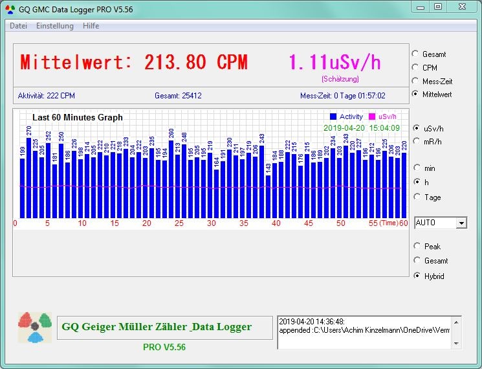Click the log entry 2019-04-20 14:36:48
Viewport: 482px width, 369px height.
[312, 322]
